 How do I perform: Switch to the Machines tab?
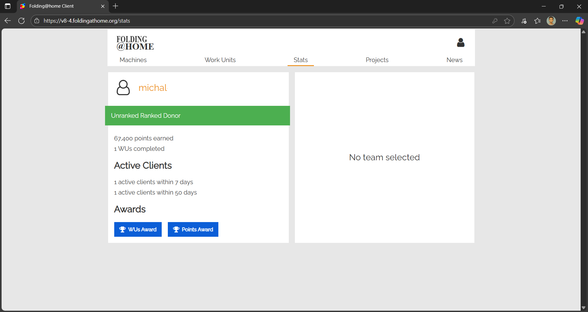pos(133,60)
